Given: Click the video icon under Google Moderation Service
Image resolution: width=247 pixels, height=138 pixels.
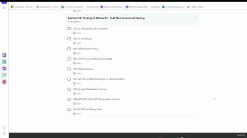Looking at the screenshot, I should (74, 94).
